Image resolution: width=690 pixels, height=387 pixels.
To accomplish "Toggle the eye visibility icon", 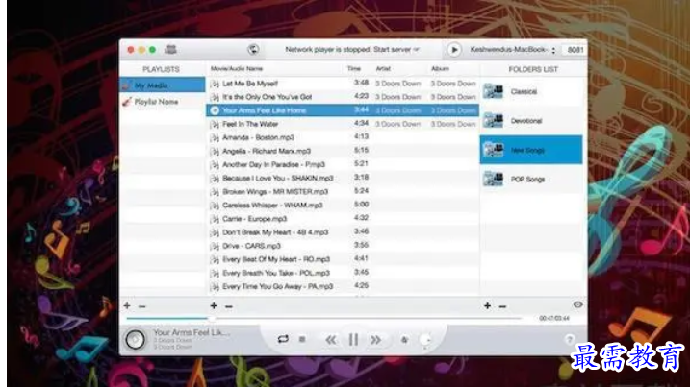I will click(577, 304).
